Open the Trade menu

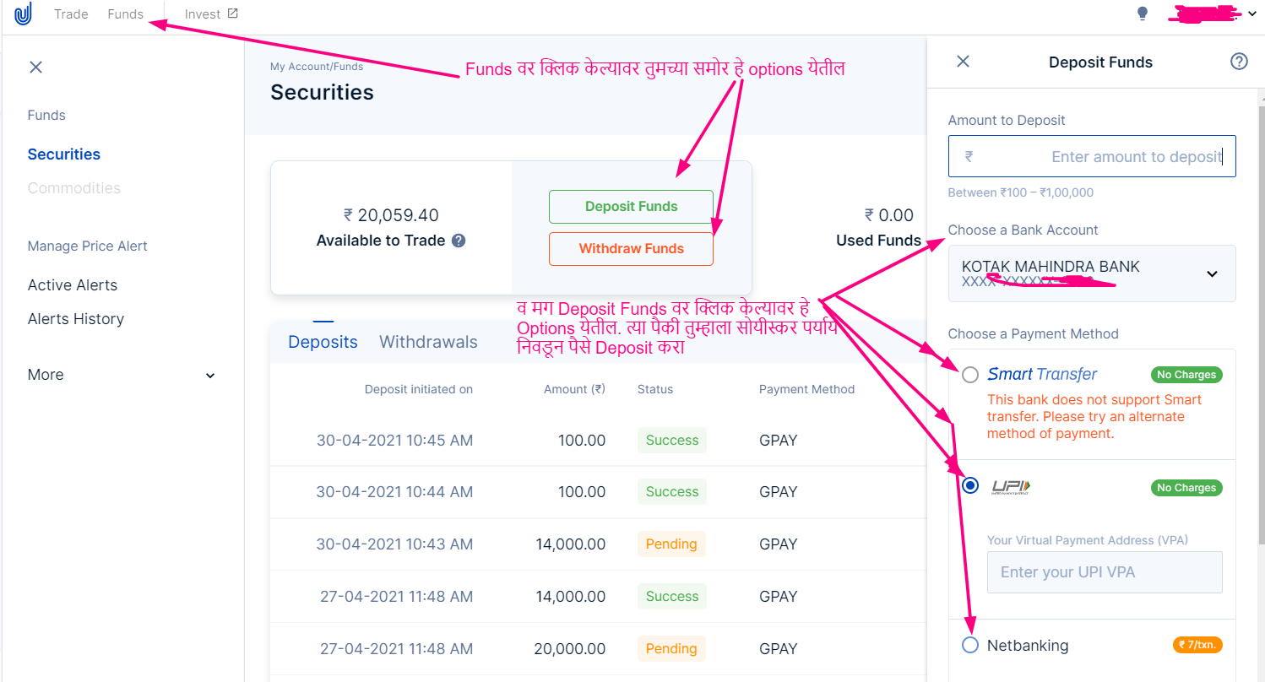pos(71,14)
